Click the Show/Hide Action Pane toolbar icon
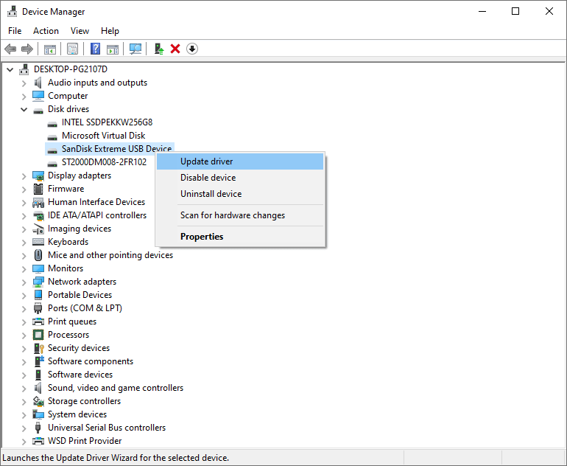 pos(113,49)
